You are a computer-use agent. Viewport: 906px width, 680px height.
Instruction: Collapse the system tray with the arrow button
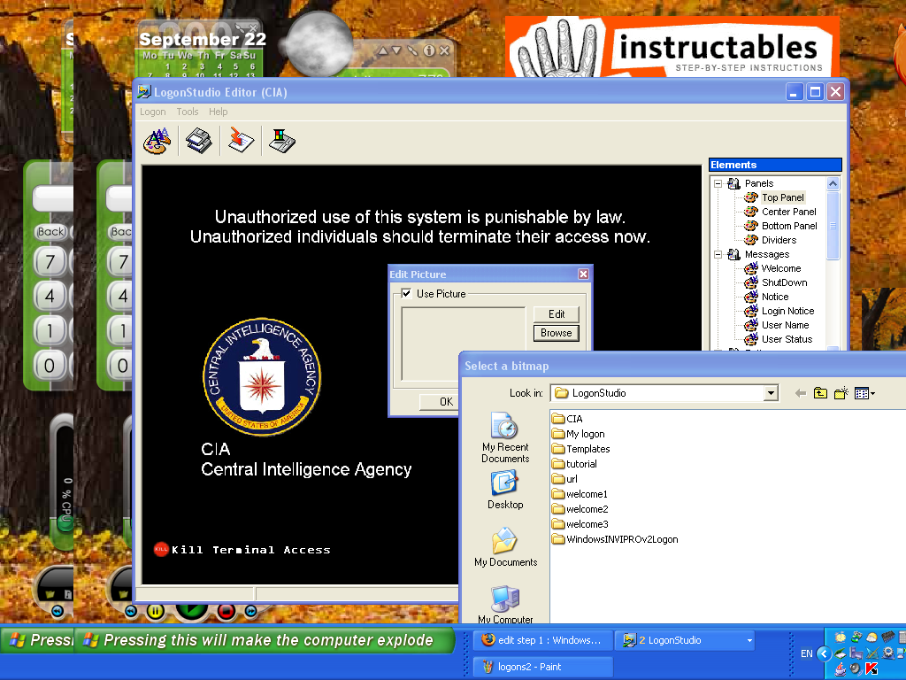click(824, 653)
